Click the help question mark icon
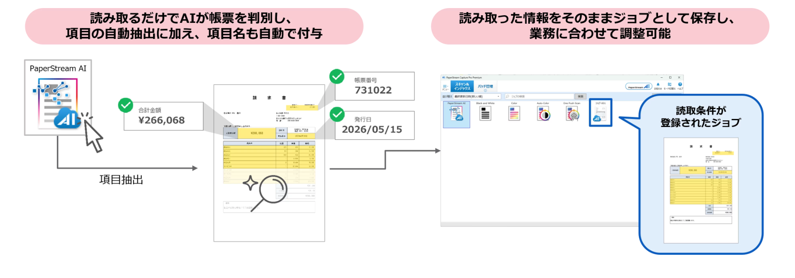 (680, 84)
